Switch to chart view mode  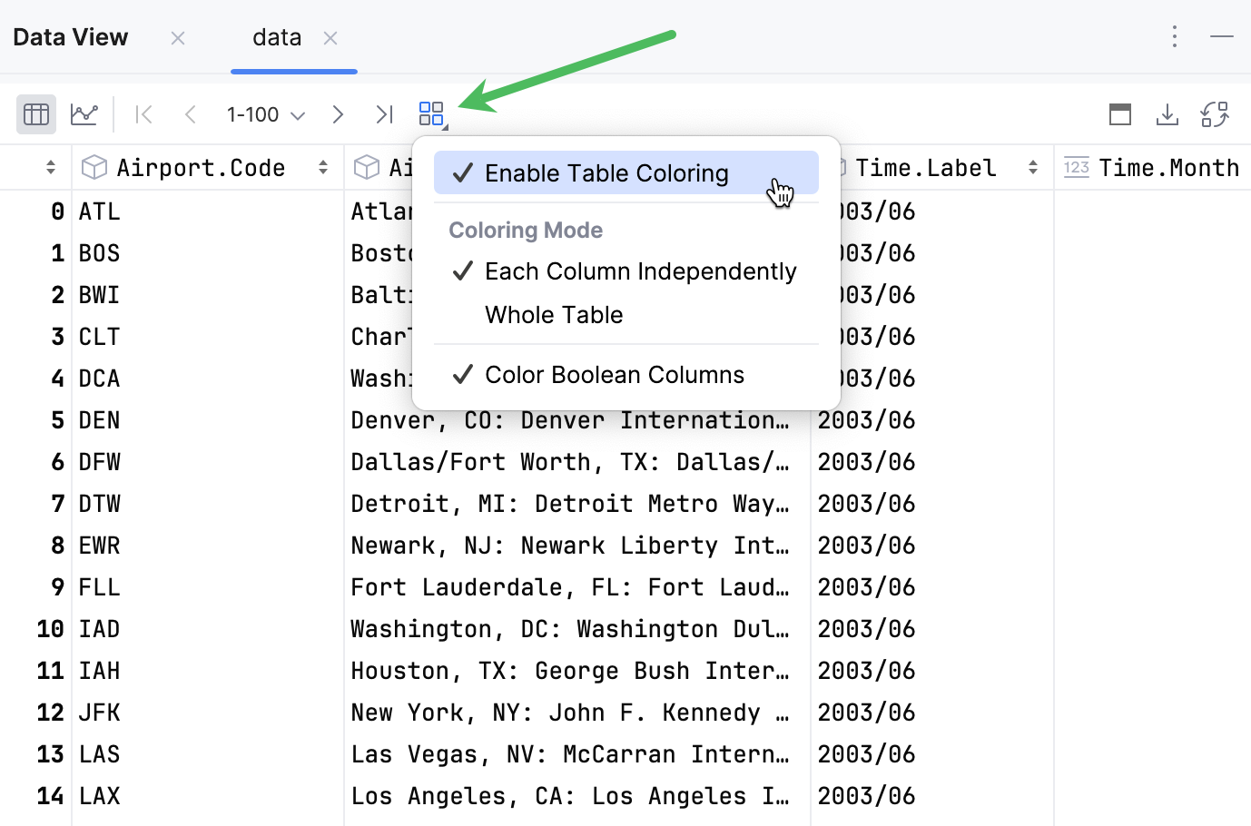click(84, 114)
